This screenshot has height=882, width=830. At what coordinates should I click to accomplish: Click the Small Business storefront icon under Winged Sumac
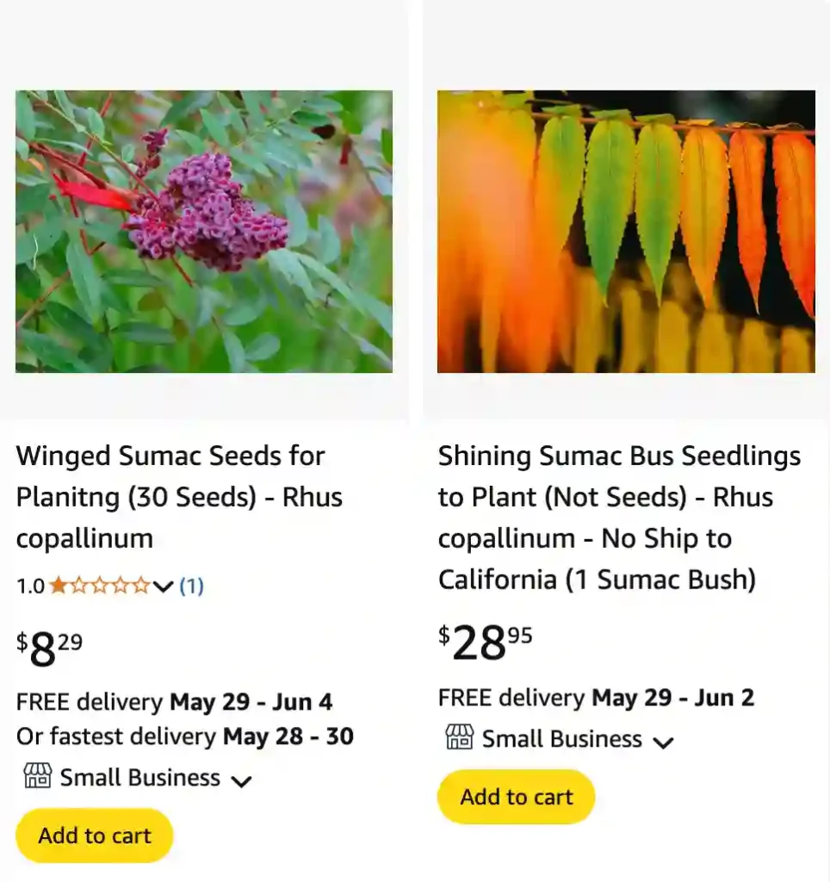(37, 776)
